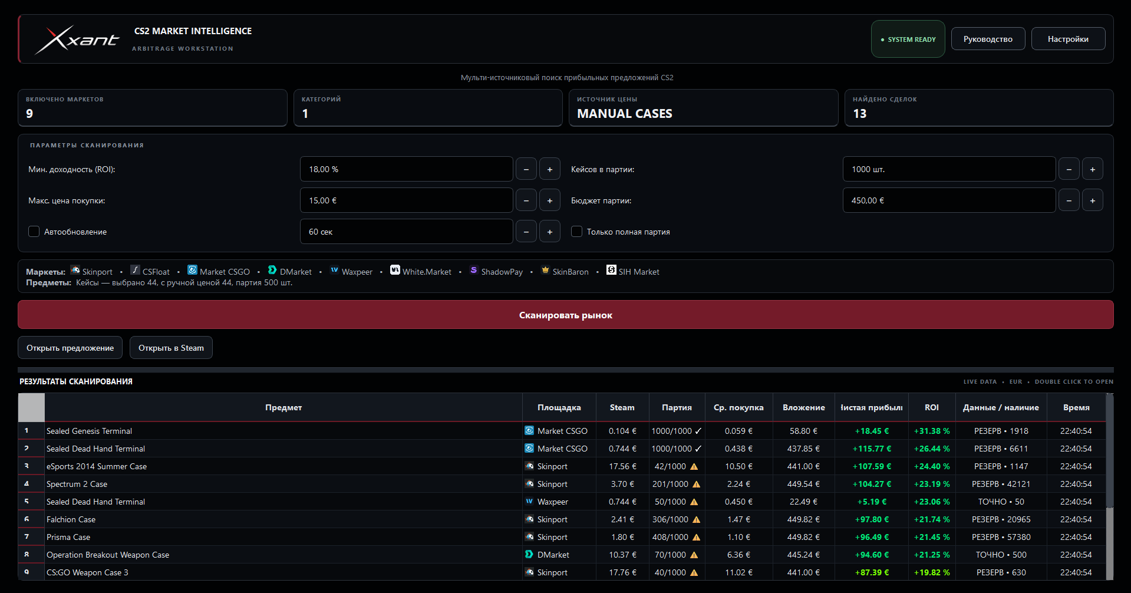Decrease minimum ROI with minus button

pyautogui.click(x=526, y=169)
